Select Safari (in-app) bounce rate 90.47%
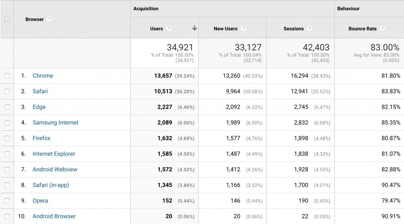Viewport: 404px width, 224px height. click(x=391, y=185)
